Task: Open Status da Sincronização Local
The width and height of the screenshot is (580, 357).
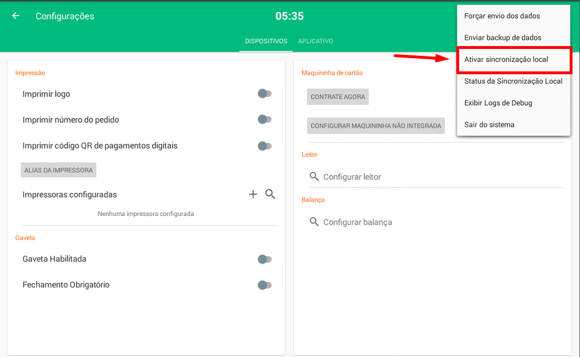Action: tap(513, 81)
